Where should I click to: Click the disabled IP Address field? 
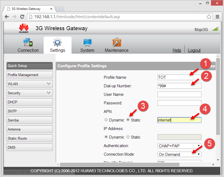point(179,137)
